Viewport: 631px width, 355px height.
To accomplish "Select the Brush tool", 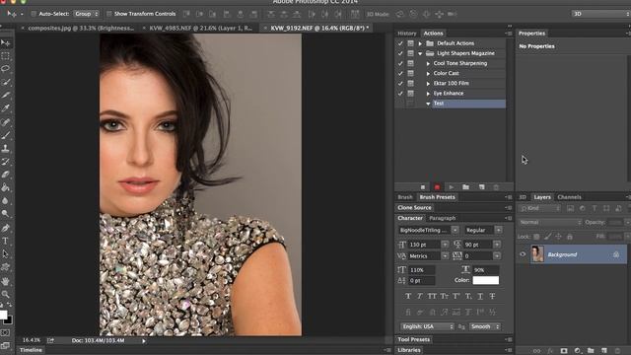I will coord(6,135).
